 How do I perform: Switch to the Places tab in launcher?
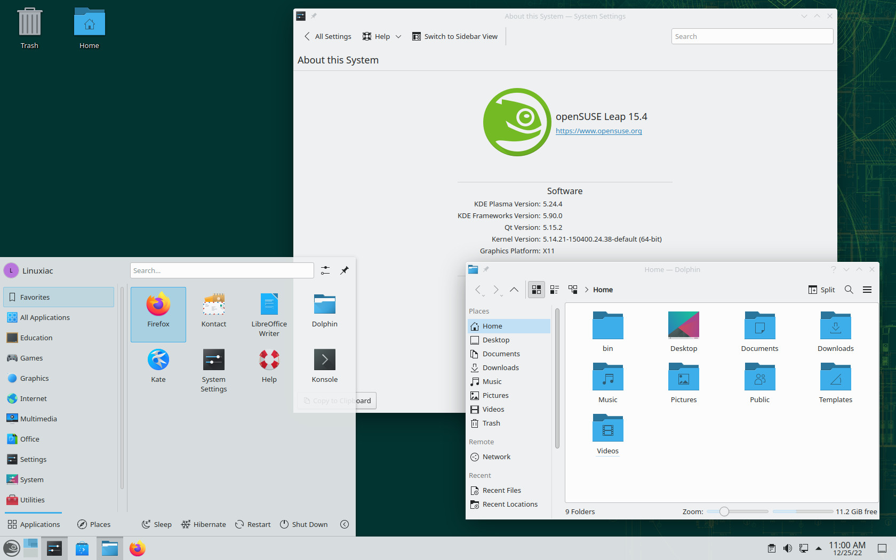coord(94,524)
